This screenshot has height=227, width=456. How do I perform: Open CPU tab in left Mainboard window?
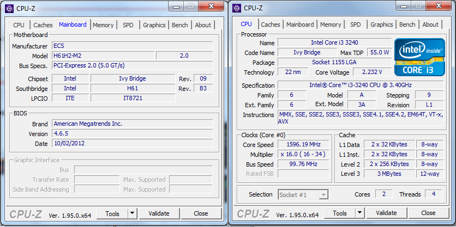[x=19, y=25]
